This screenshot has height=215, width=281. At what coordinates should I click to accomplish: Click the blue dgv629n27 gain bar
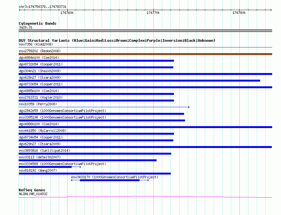point(145,147)
